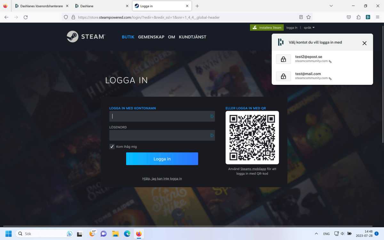Go back to the previous page
384x240 pixels.
point(6,17)
